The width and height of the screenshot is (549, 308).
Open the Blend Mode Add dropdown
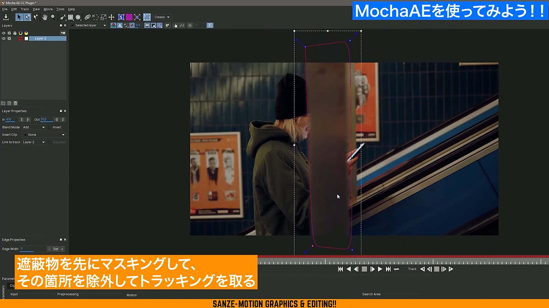point(34,127)
